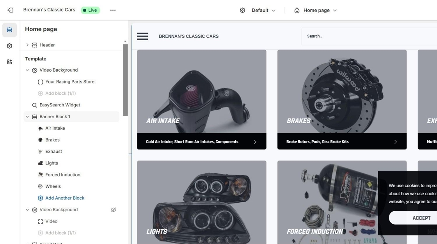This screenshot has width=437, height=244.
Task: Click the Brakes block thumbnail icon
Action: (41, 140)
